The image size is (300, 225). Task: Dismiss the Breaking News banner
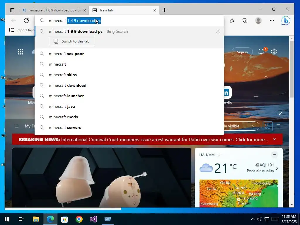point(275,139)
